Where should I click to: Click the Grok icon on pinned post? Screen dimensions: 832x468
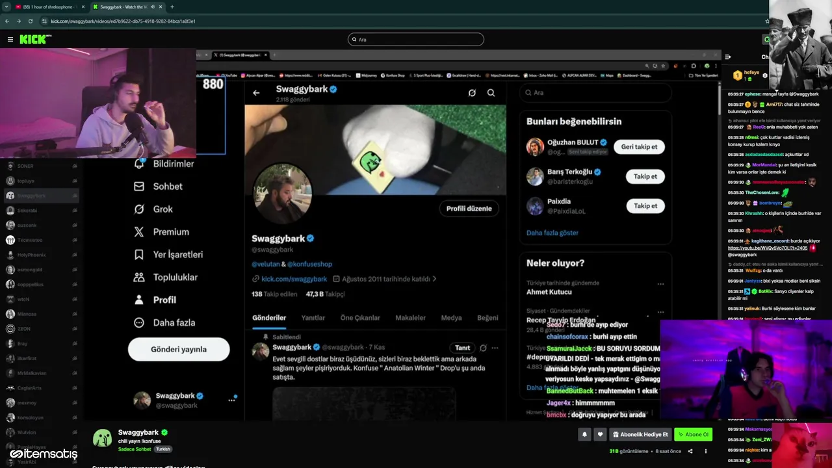click(483, 348)
